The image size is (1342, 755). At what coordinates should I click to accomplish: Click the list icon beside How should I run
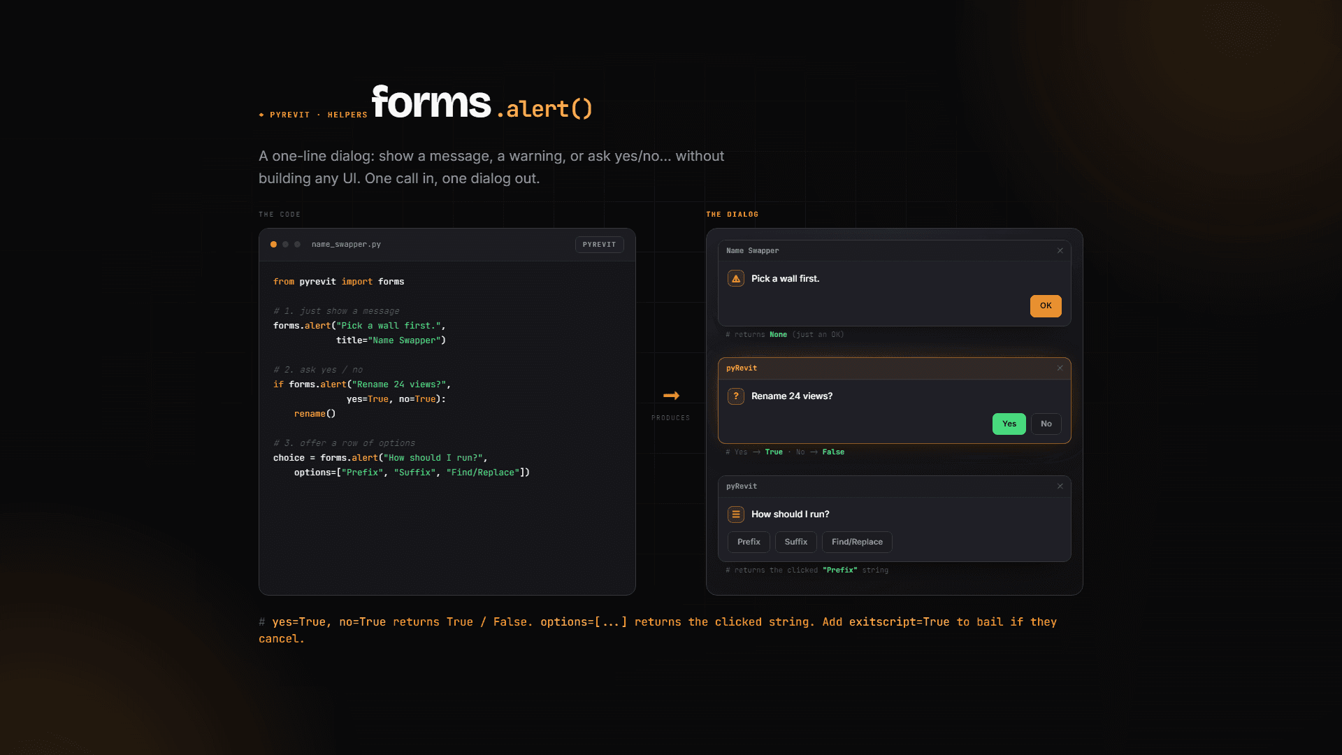(736, 514)
